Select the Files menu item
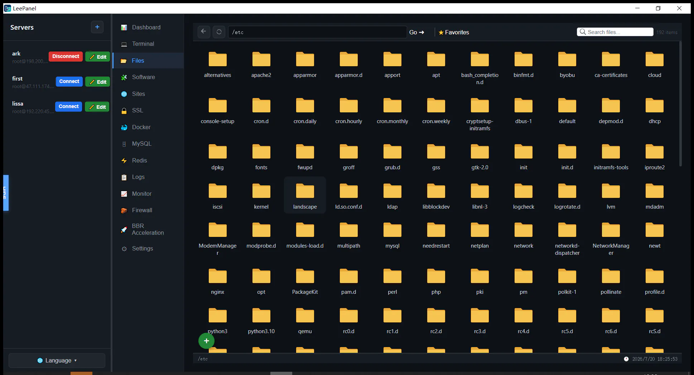This screenshot has width=694, height=375. coord(148,60)
